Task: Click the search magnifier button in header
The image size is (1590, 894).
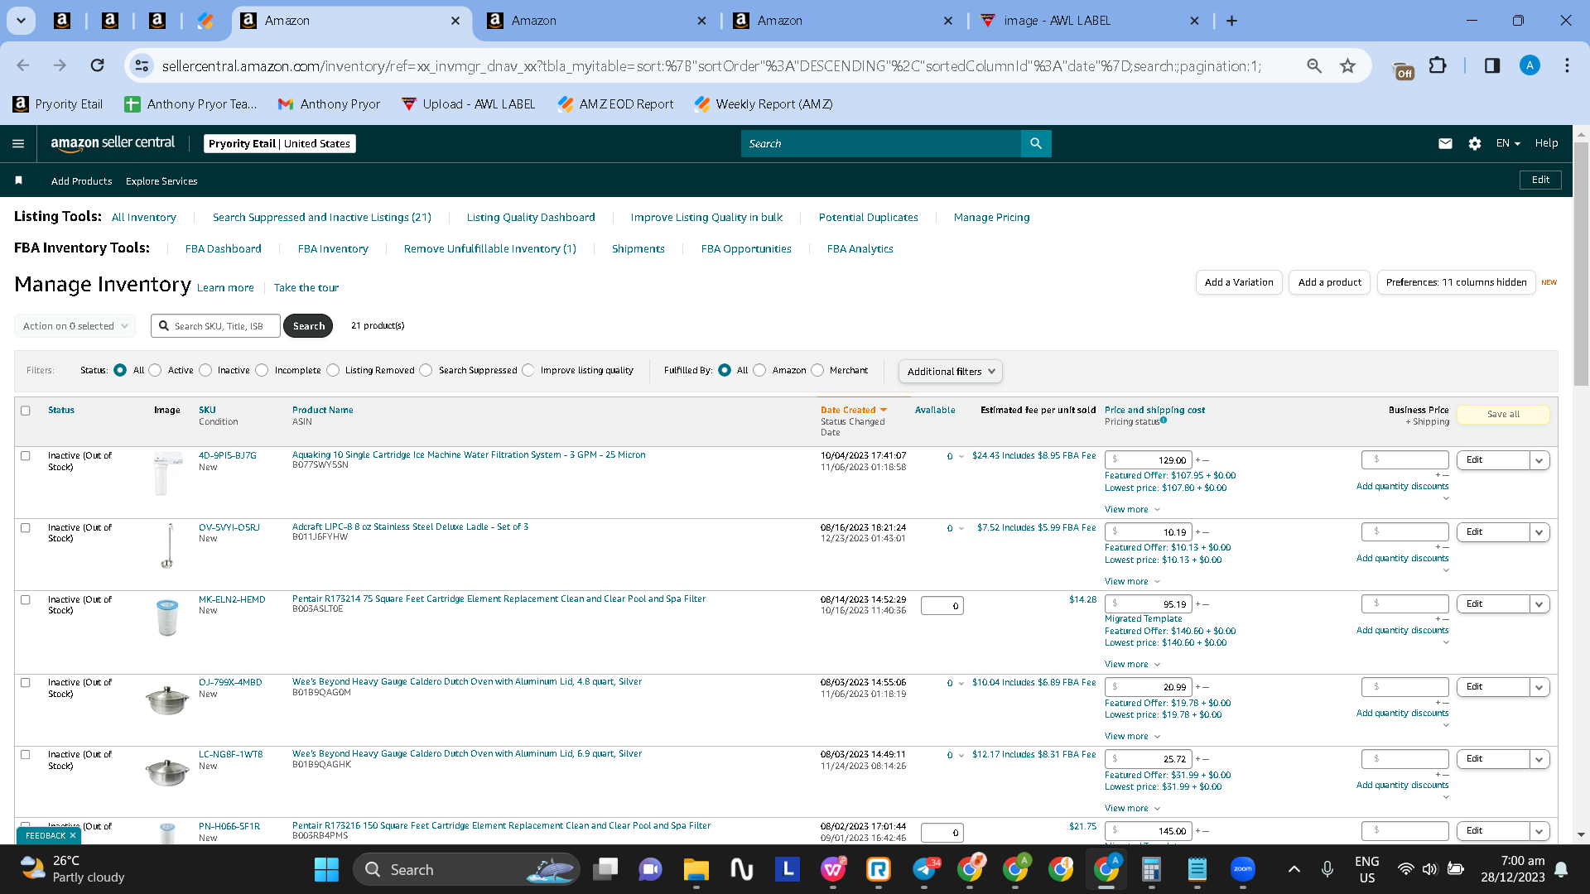Action: (1036, 143)
